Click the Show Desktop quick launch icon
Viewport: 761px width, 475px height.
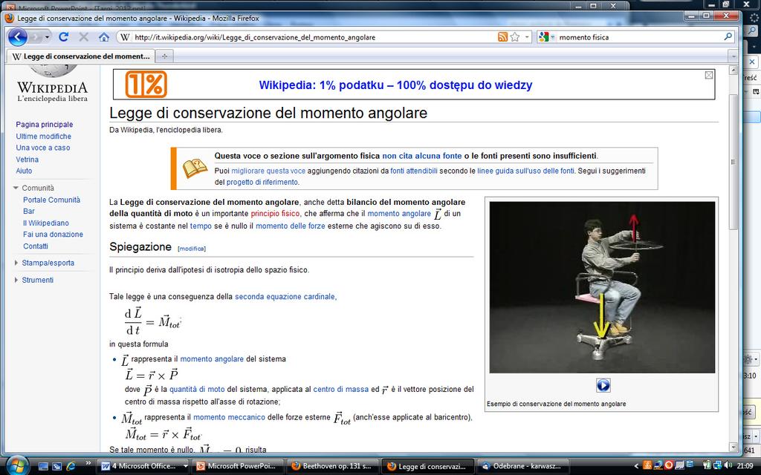point(43,466)
